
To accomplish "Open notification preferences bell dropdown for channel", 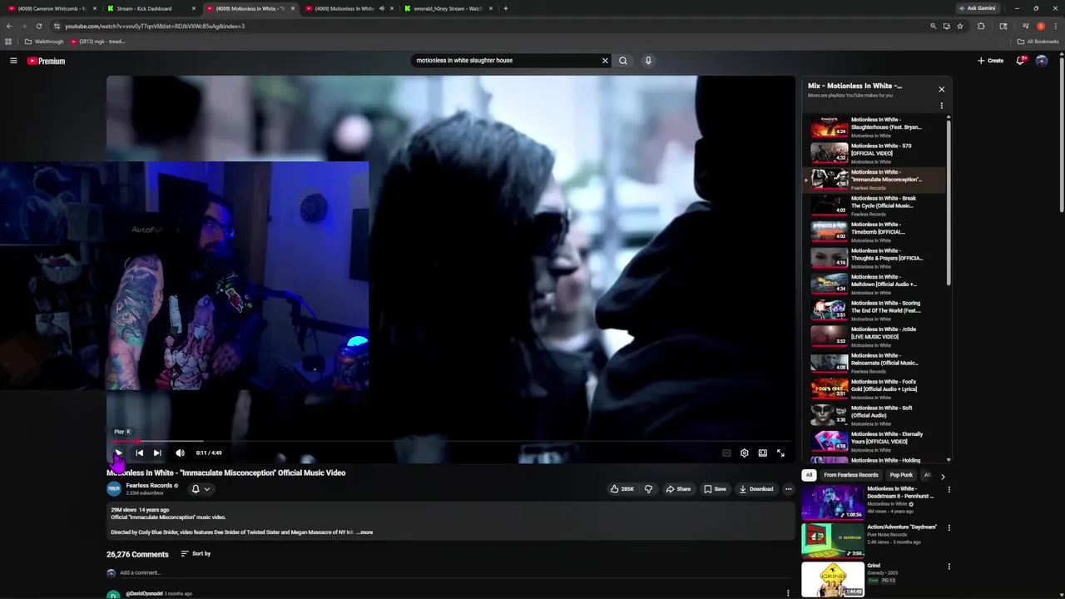I will (201, 489).
